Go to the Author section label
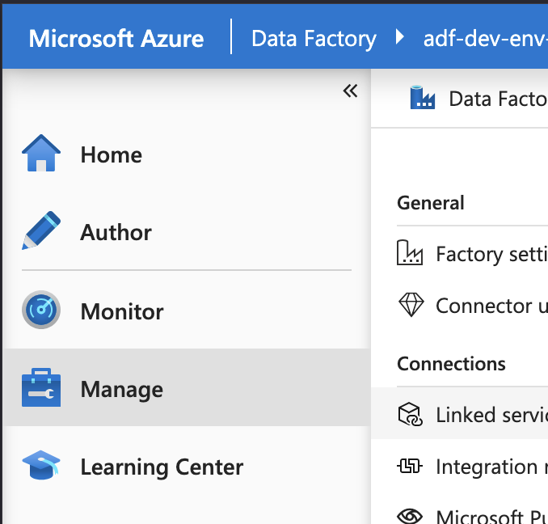The height and width of the screenshot is (524, 548). 116,232
